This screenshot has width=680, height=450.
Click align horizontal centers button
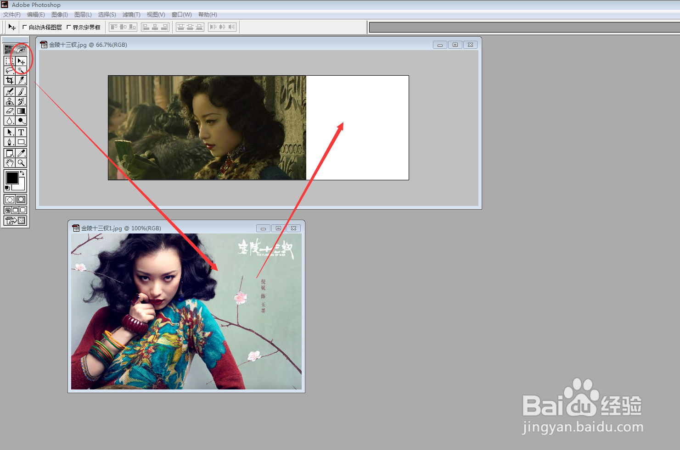(155, 27)
